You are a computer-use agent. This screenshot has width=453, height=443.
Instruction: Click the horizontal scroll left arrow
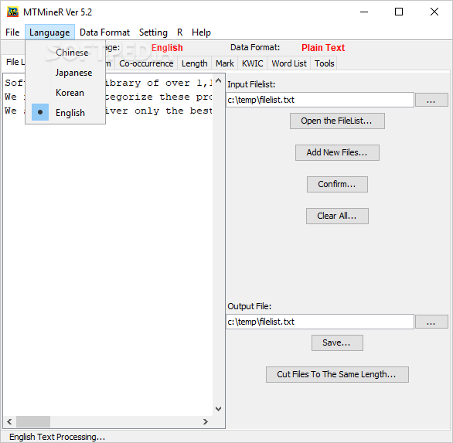9,422
